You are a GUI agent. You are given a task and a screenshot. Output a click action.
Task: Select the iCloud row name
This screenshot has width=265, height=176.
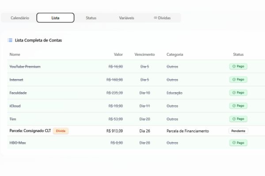15,106
